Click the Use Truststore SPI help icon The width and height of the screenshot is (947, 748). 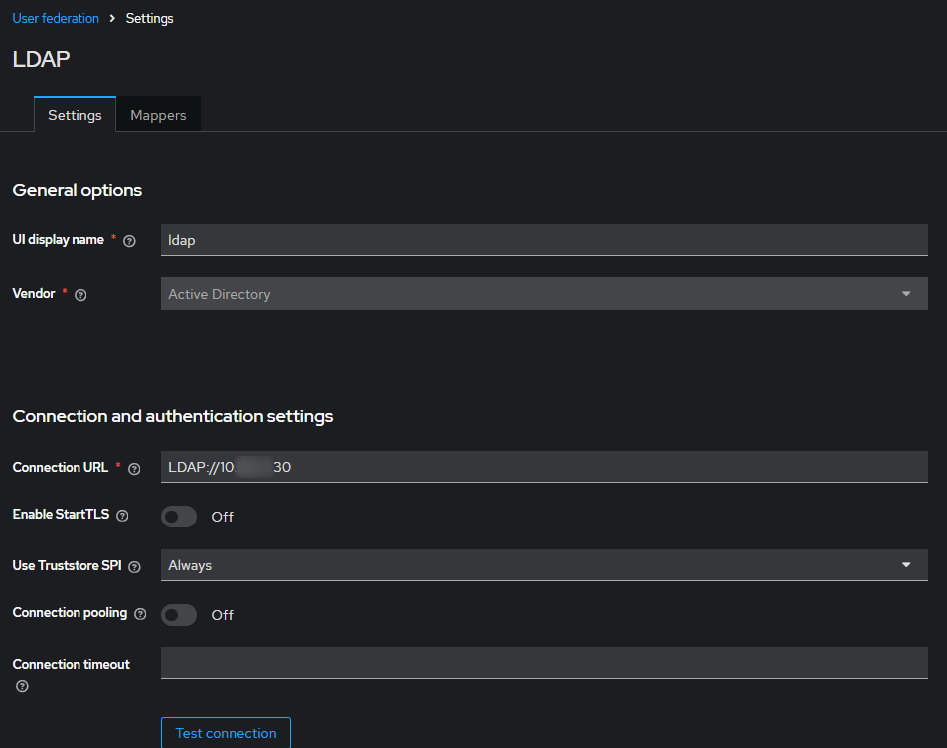tap(134, 566)
